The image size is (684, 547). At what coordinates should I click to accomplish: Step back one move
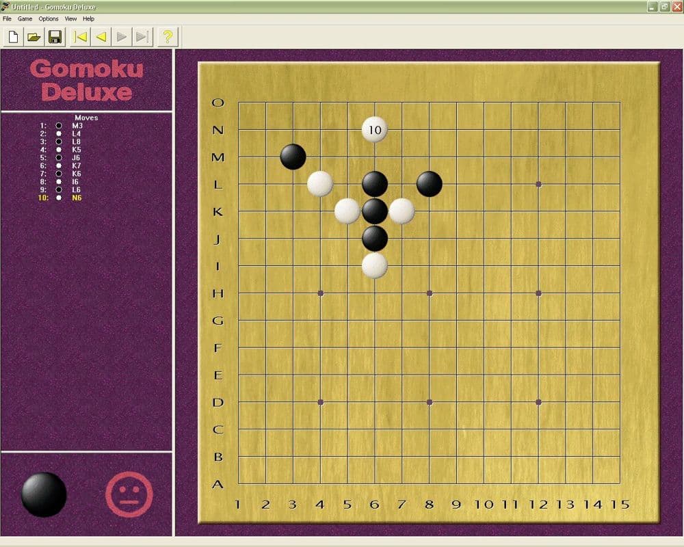coord(101,37)
